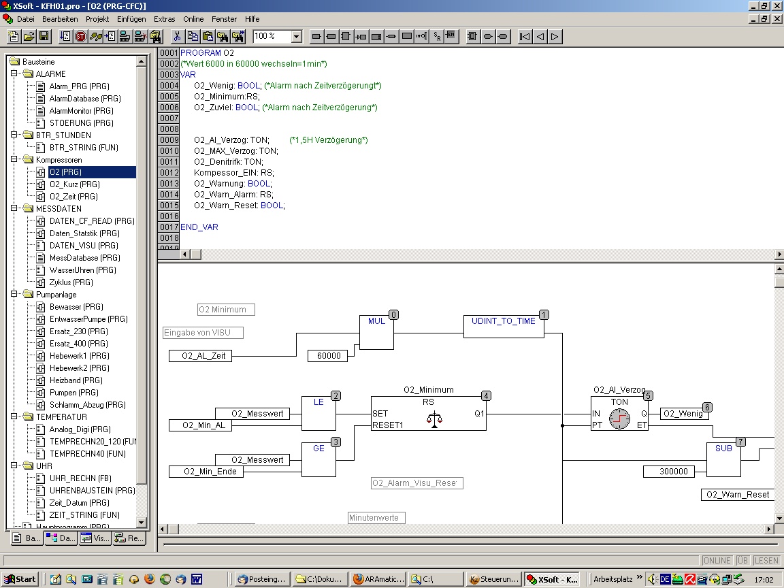Collapse the Kompressoren folder
This screenshot has width=784, height=588.
[14, 159]
